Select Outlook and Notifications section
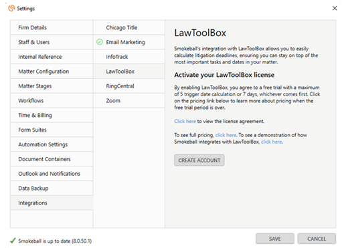 click(x=52, y=174)
